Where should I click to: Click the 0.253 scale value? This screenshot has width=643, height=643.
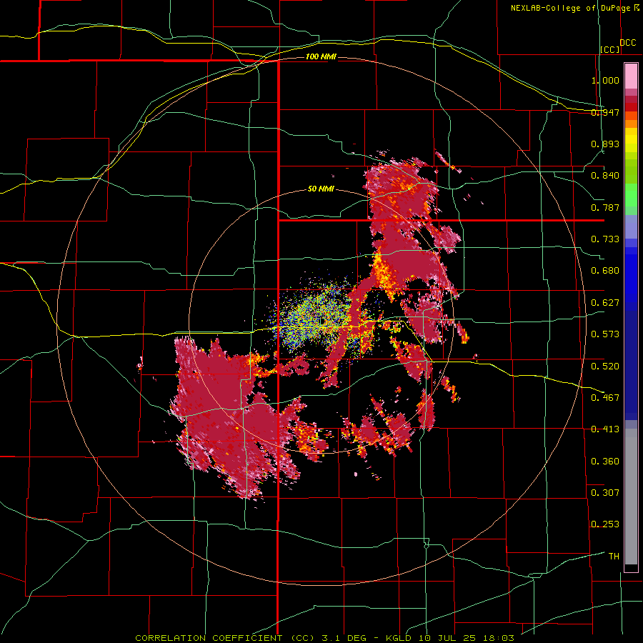point(605,524)
